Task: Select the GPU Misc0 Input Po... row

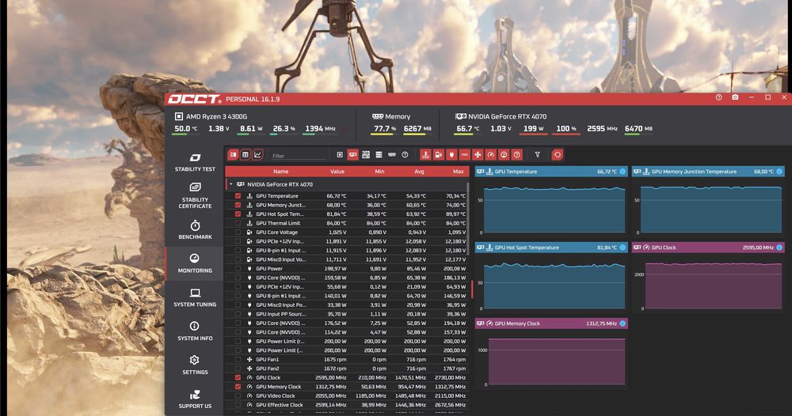Action: (347, 305)
